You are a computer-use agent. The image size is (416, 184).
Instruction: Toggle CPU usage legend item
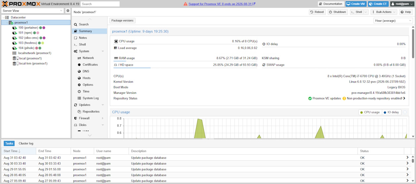coord(370,112)
